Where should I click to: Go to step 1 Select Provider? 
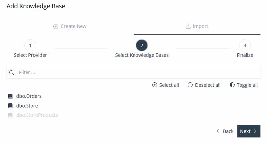30,45
